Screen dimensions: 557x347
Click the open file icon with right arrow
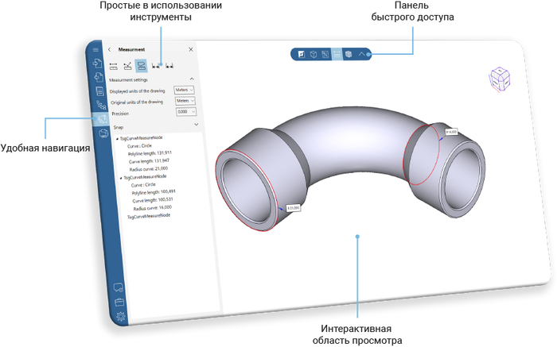click(x=97, y=63)
